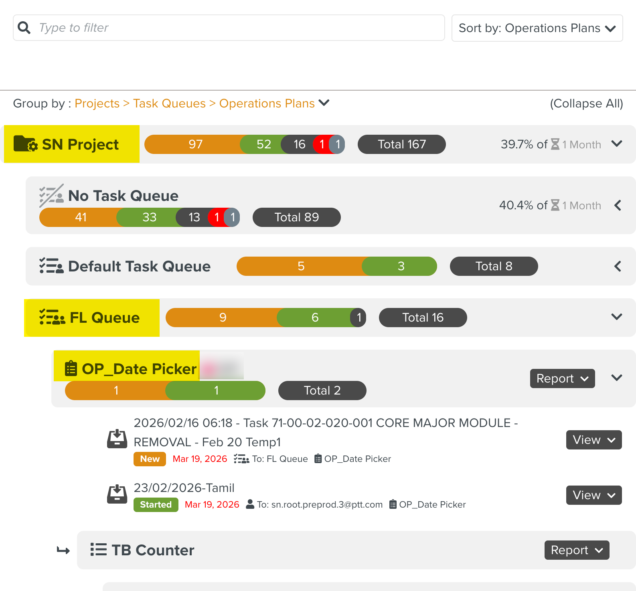Open the Group by chevron dropdown

click(x=324, y=103)
